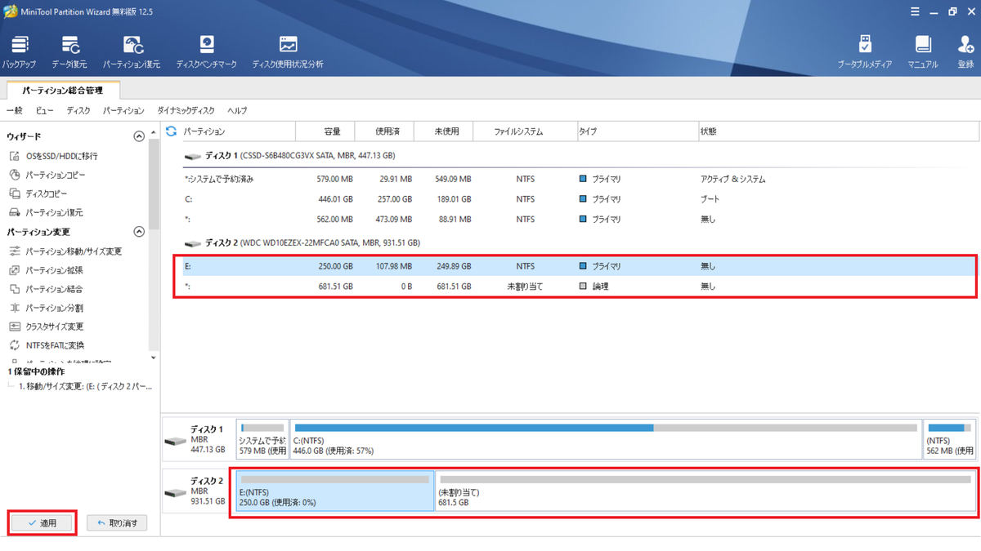The height and width of the screenshot is (551, 981).
Task: Sort by ファイルシステム column header
Action: tap(525, 131)
